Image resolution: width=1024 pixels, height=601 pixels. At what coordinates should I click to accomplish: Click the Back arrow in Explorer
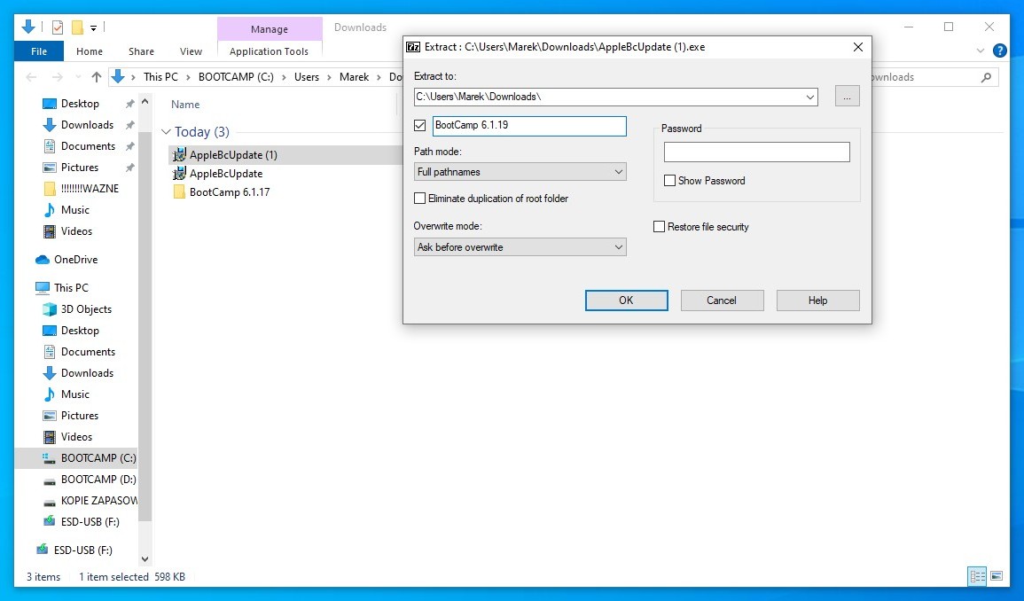coord(31,77)
